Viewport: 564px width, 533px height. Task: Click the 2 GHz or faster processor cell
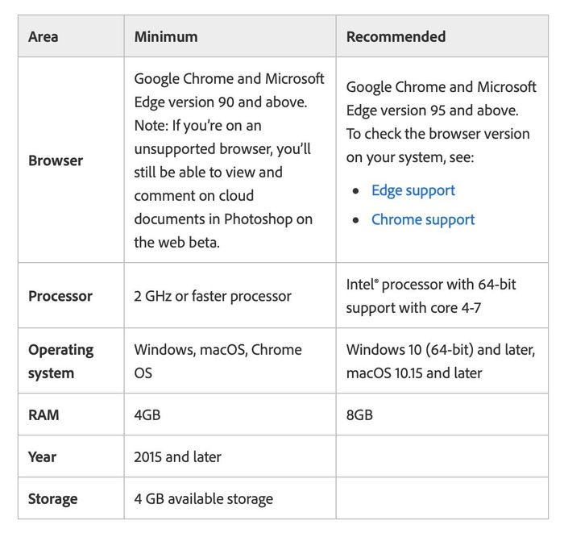213,296
